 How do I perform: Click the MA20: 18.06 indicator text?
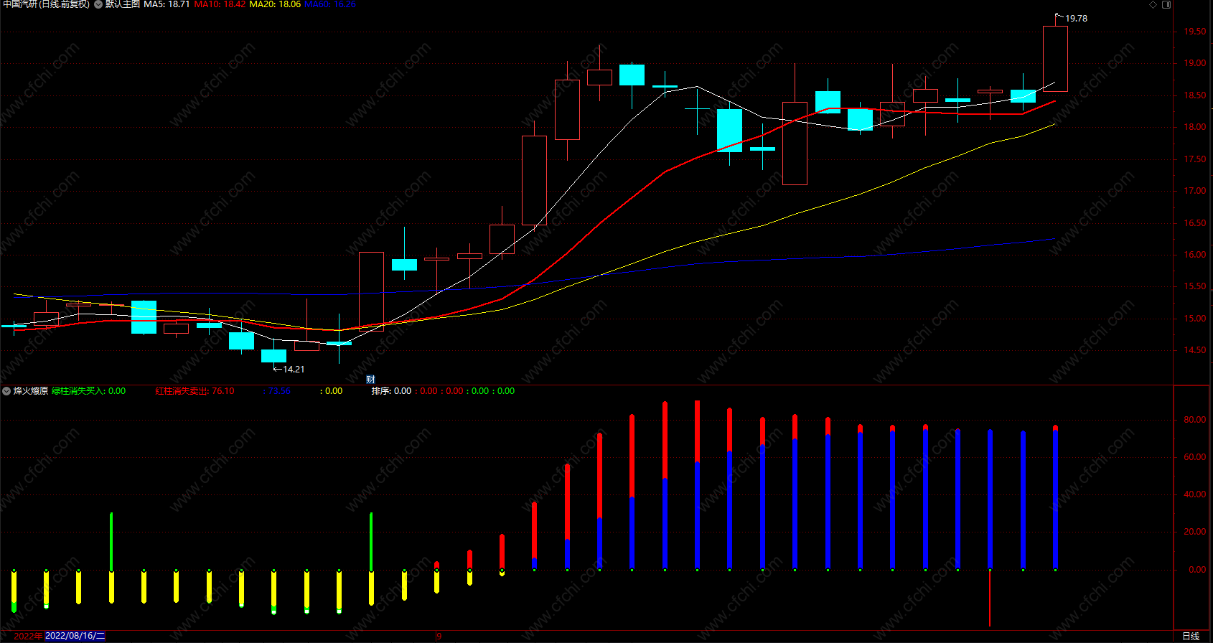[x=275, y=4]
